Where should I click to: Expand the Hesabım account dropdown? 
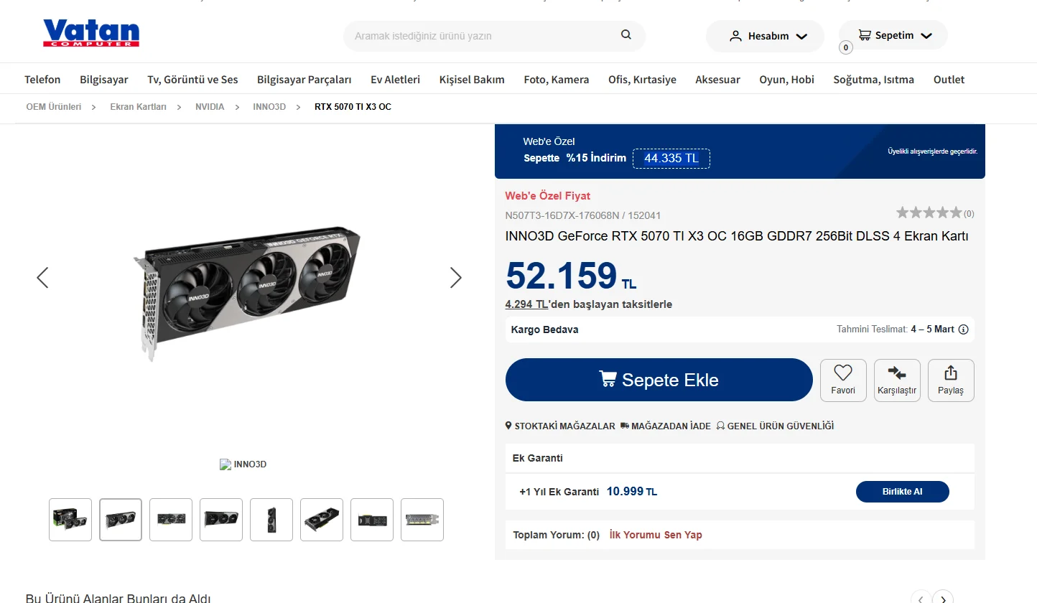(x=765, y=36)
